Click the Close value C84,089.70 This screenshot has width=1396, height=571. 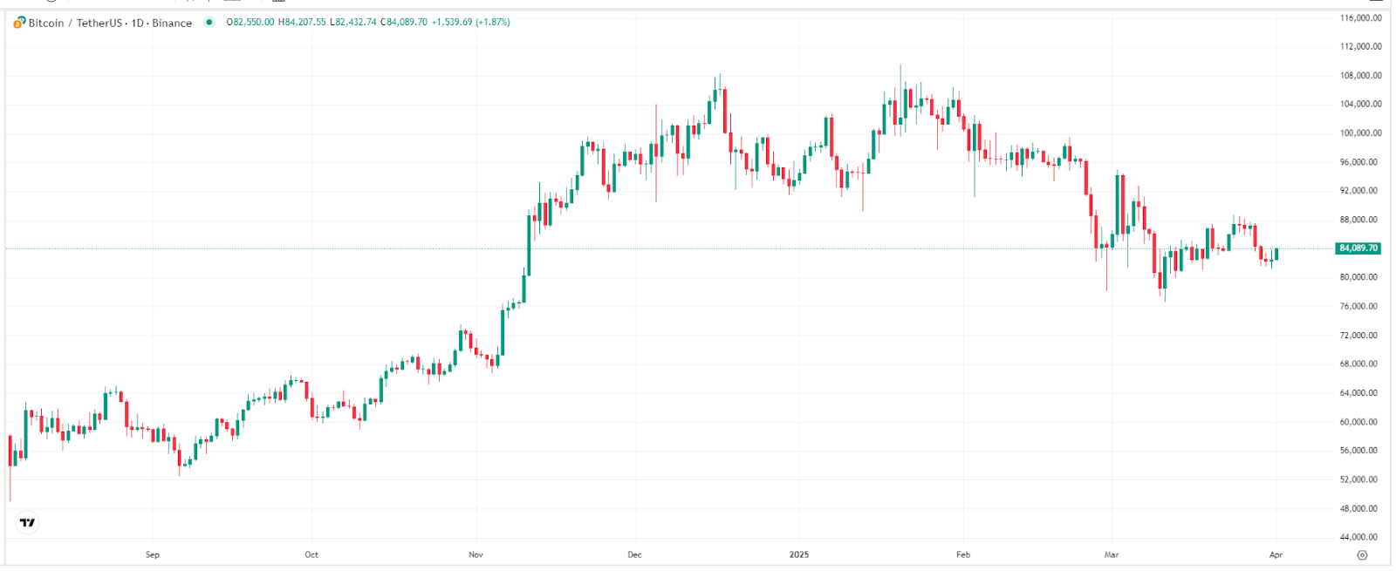click(x=401, y=24)
